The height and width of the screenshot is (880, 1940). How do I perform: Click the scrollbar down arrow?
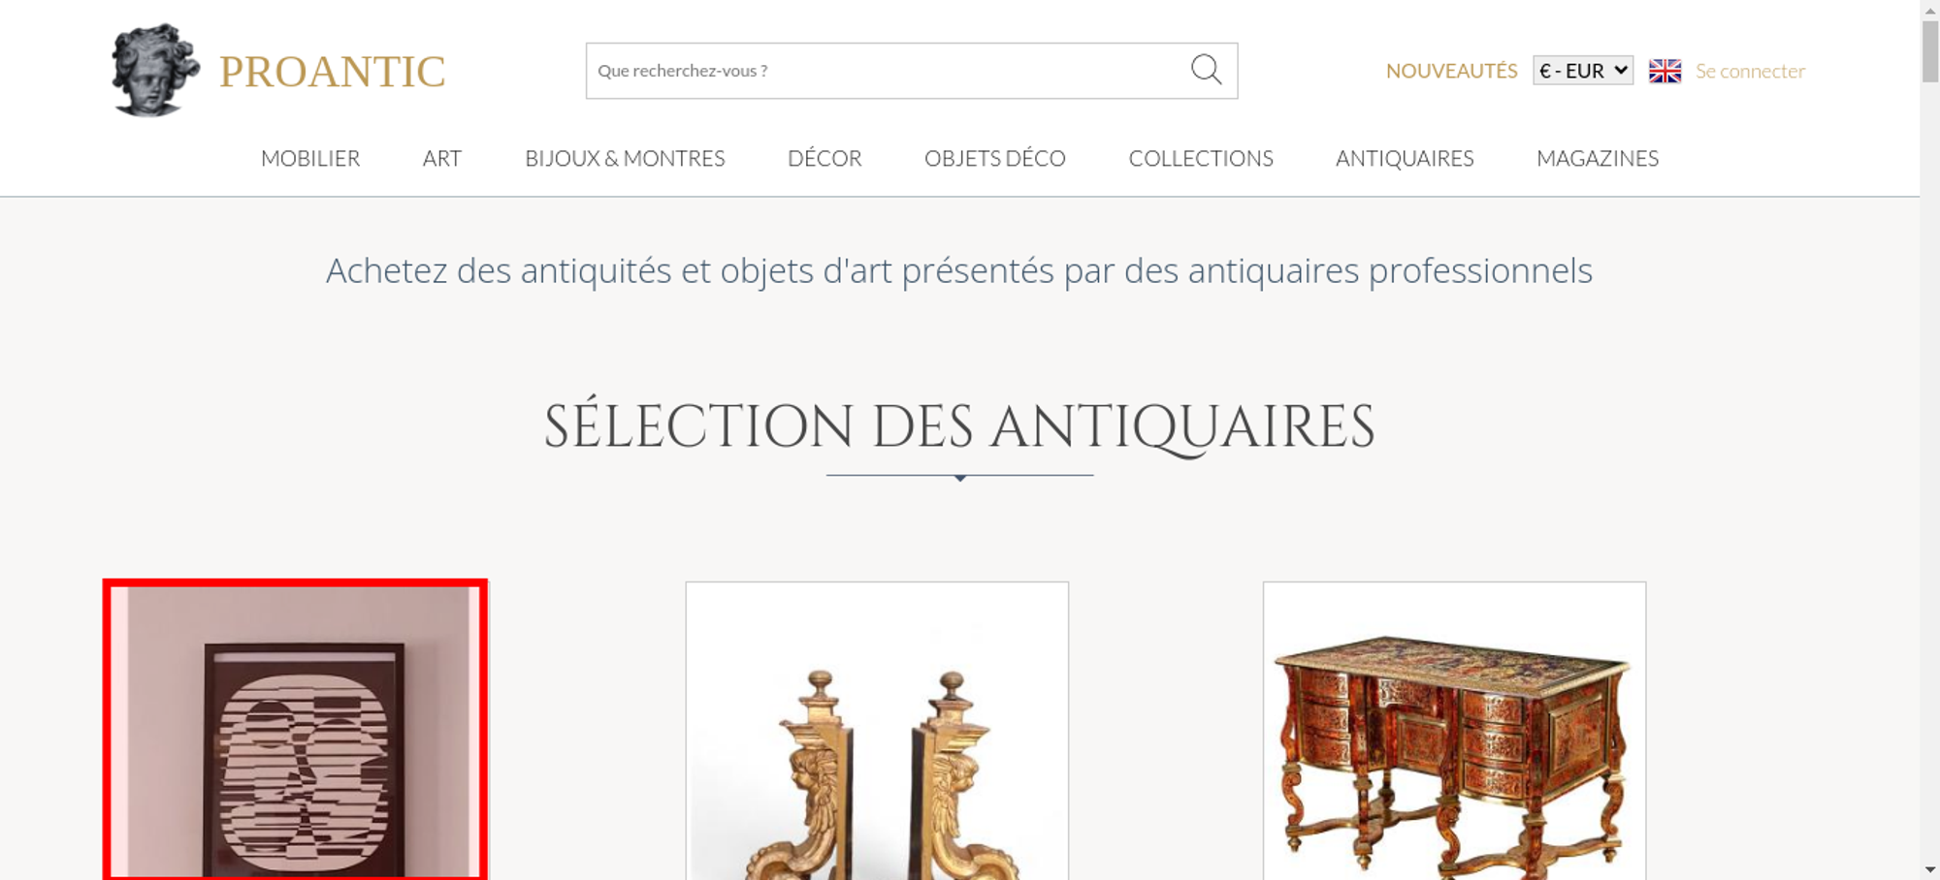coord(1930,870)
